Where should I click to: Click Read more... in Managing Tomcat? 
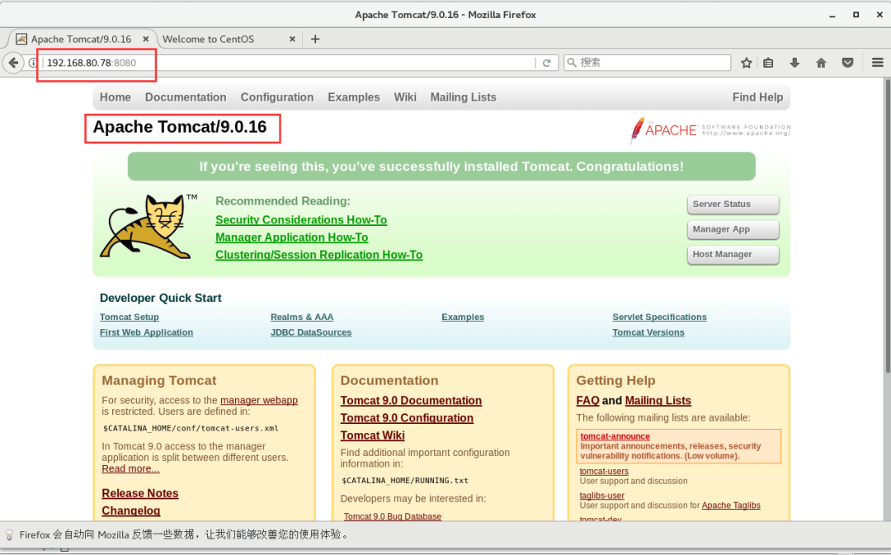point(130,468)
